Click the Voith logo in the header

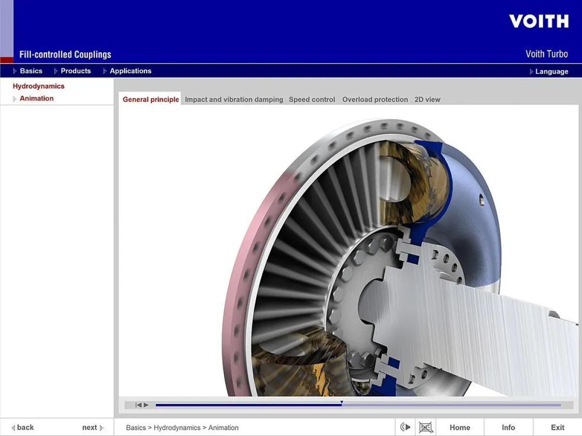click(x=538, y=21)
